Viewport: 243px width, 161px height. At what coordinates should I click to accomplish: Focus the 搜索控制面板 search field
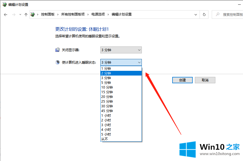tap(228, 15)
